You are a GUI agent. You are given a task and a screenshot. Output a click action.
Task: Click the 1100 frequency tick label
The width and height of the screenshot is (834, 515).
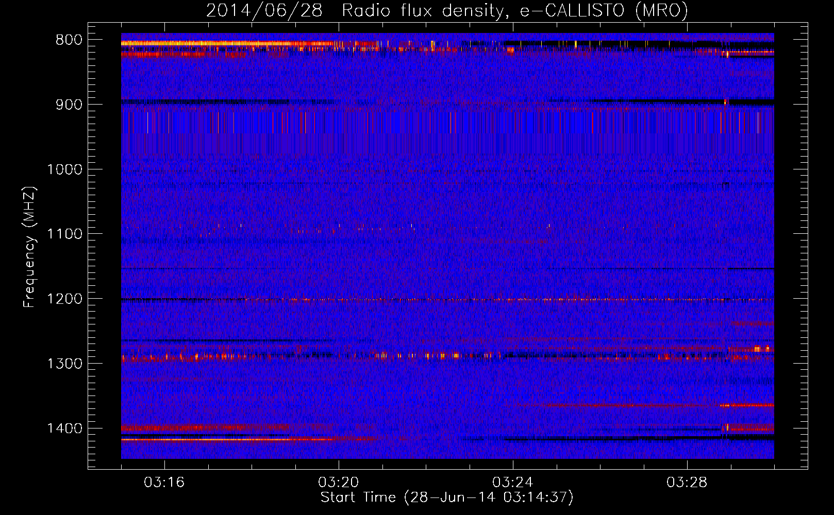tap(64, 234)
